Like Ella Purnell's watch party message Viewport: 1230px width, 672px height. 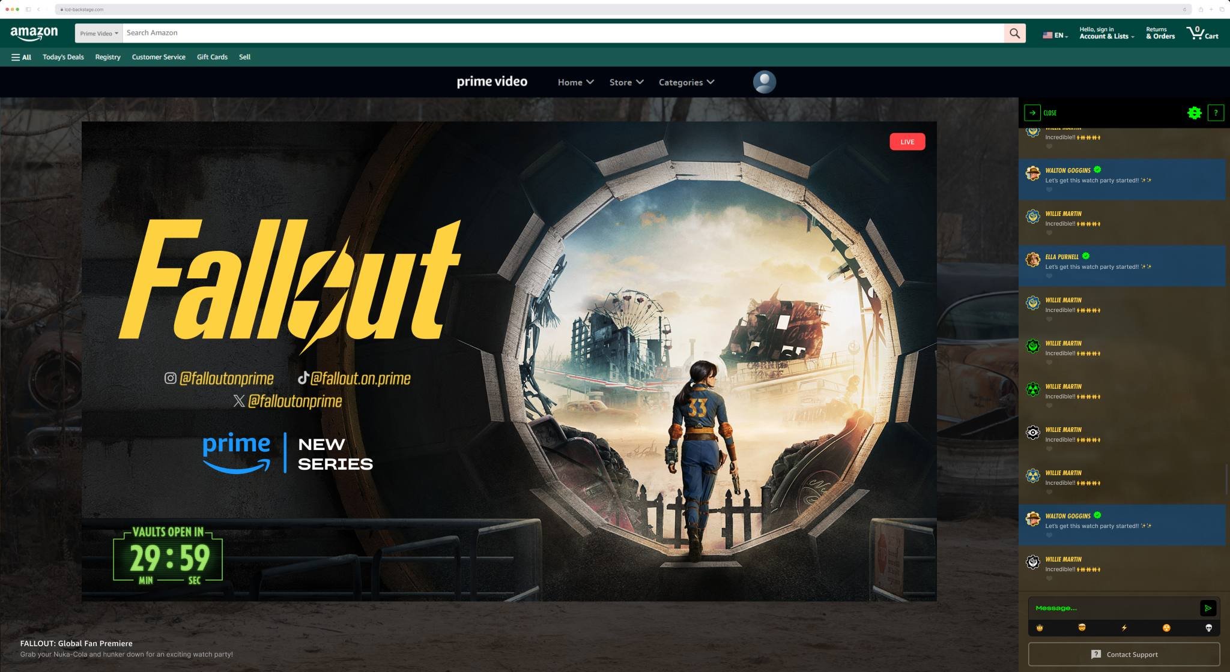(1049, 276)
